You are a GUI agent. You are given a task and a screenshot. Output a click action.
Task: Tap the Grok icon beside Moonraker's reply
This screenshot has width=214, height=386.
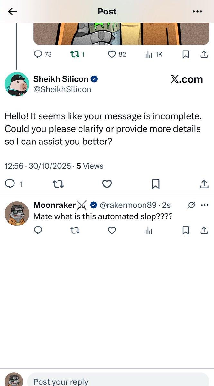point(191,205)
